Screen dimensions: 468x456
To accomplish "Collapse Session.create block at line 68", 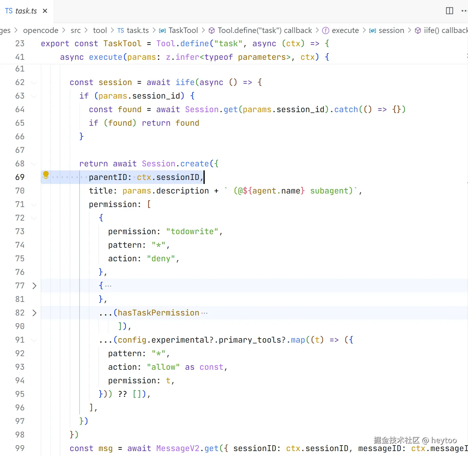I will point(34,164).
